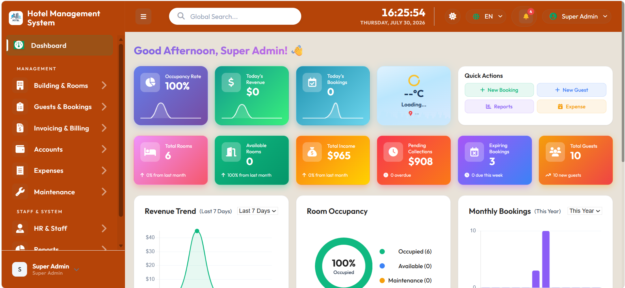Click the Total Income money bag icon
625x288 pixels.
[x=312, y=152]
